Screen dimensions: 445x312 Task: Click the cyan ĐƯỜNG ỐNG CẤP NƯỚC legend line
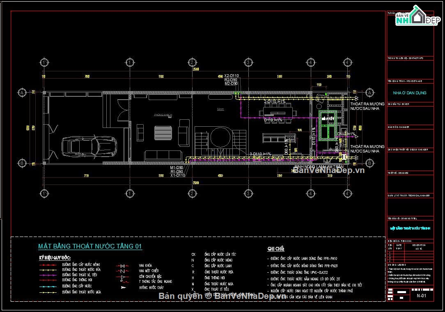[48, 287]
